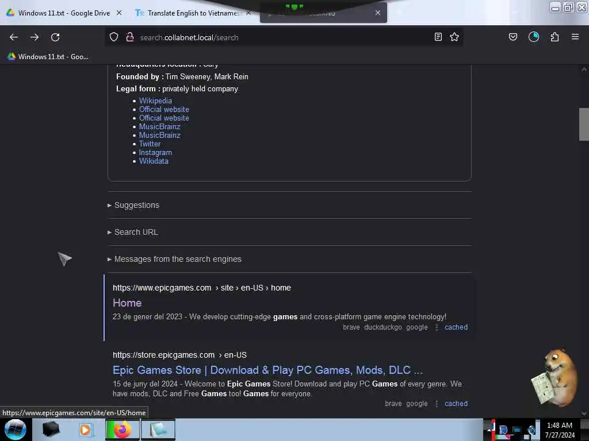Click the network tray icon
Screen dimensions: 589x441
517,430
